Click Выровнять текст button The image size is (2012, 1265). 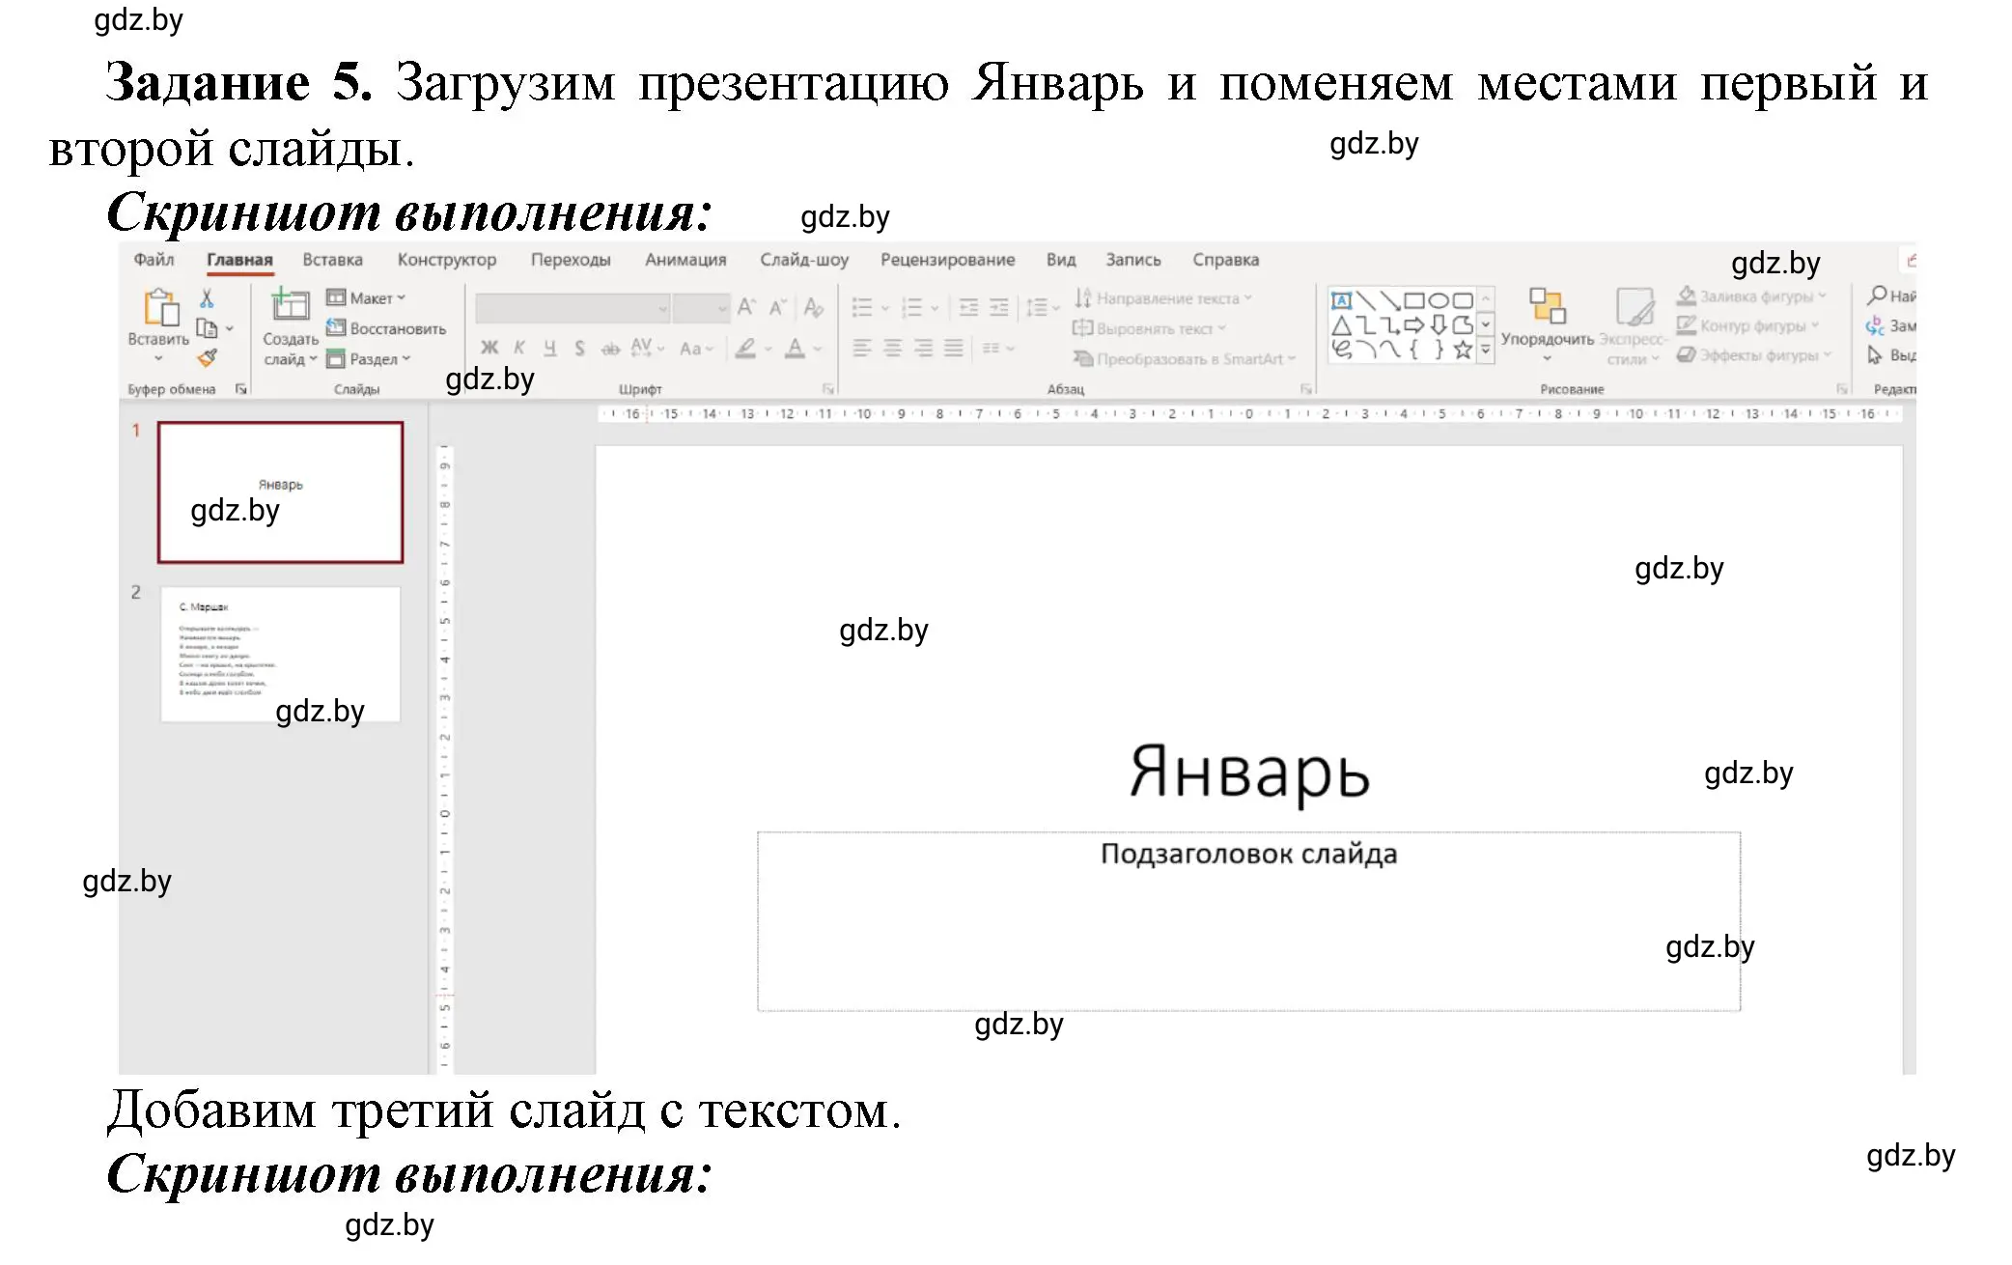point(1149,328)
